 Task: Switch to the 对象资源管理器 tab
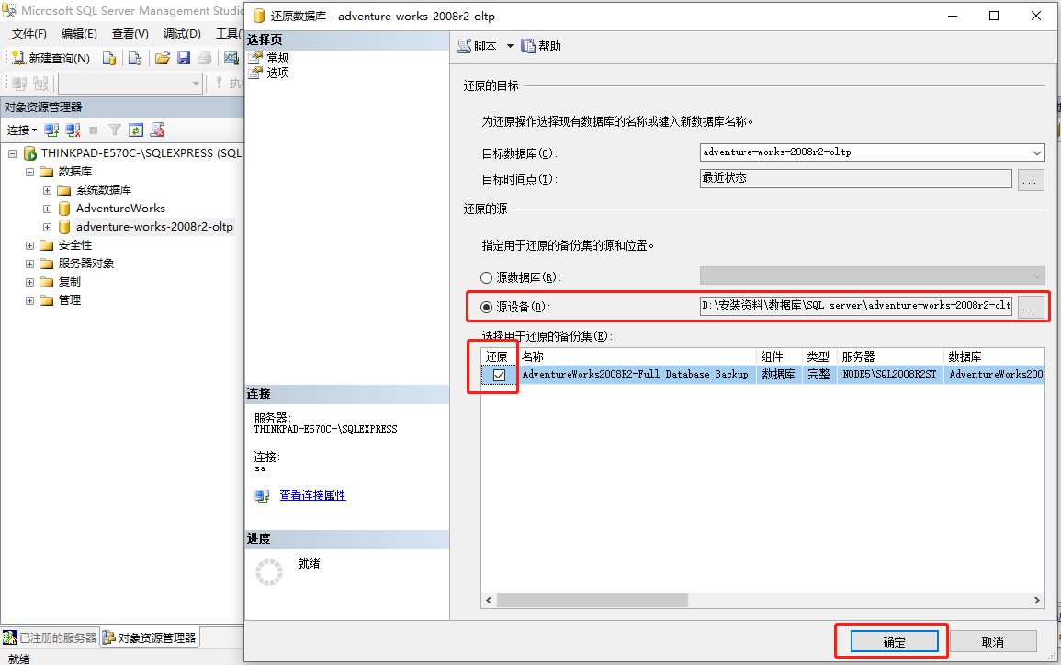(151, 637)
